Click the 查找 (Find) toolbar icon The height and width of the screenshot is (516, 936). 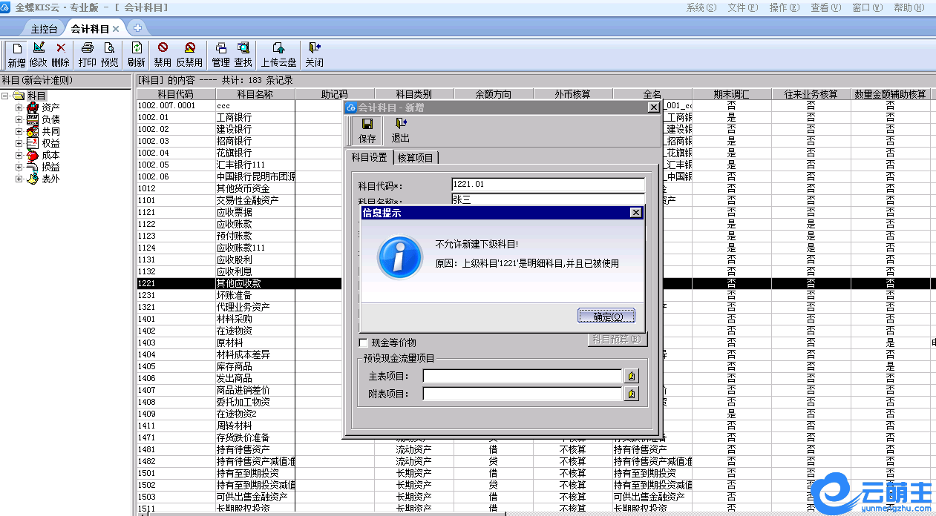[x=243, y=54]
